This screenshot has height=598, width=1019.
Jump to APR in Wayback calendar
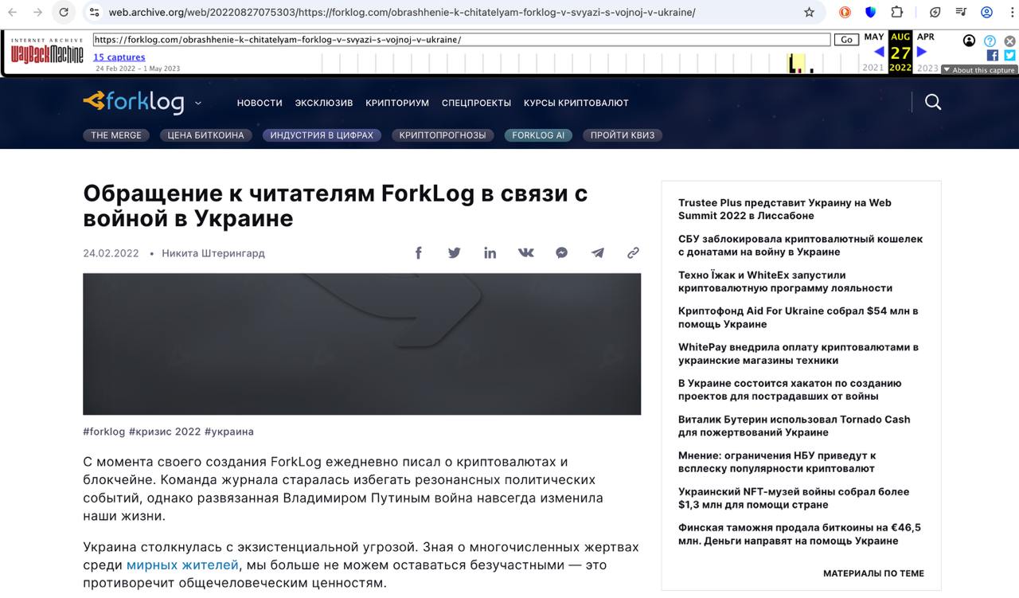pyautogui.click(x=925, y=37)
